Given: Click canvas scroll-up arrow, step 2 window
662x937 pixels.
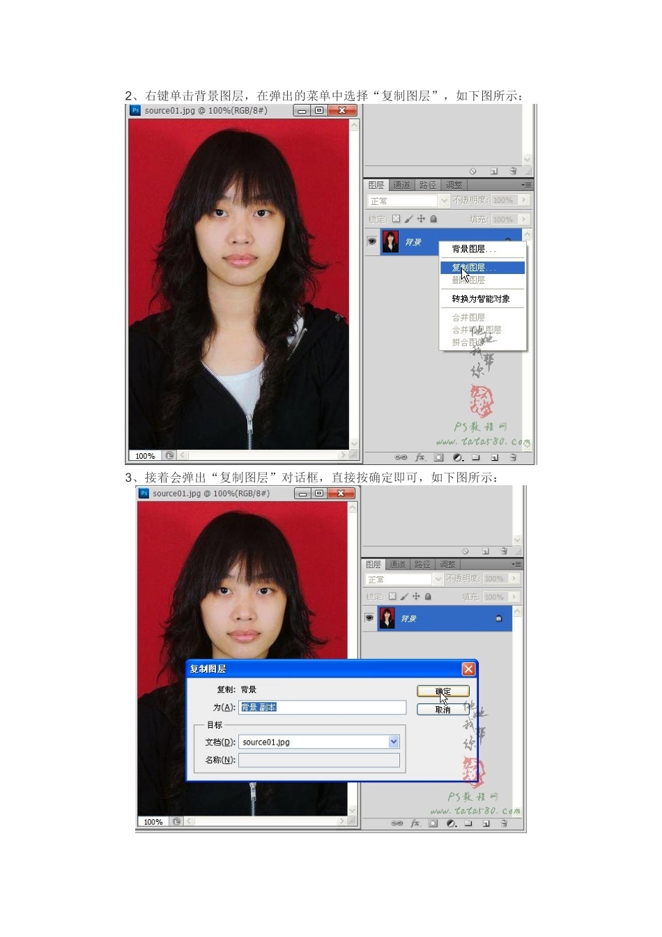Looking at the screenshot, I should (354, 125).
